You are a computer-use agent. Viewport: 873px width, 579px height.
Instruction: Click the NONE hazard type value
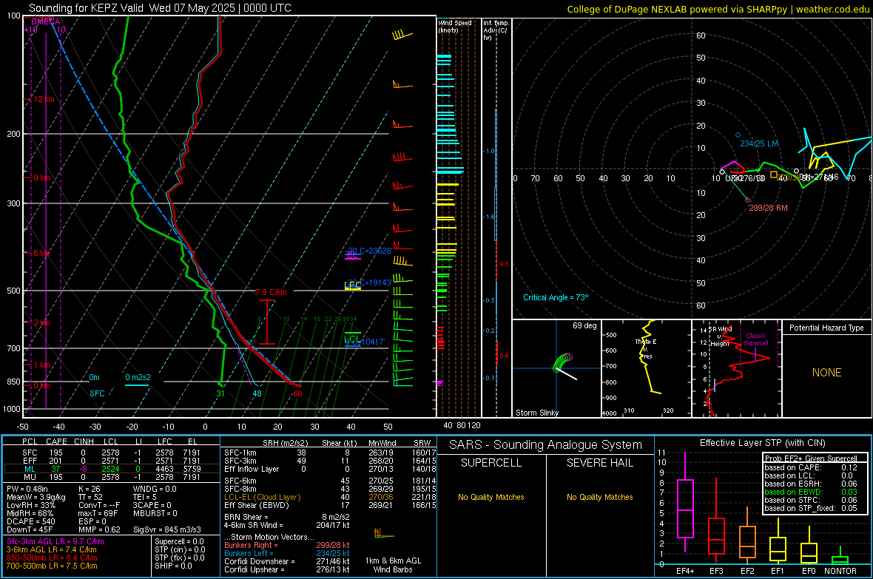pyautogui.click(x=826, y=373)
